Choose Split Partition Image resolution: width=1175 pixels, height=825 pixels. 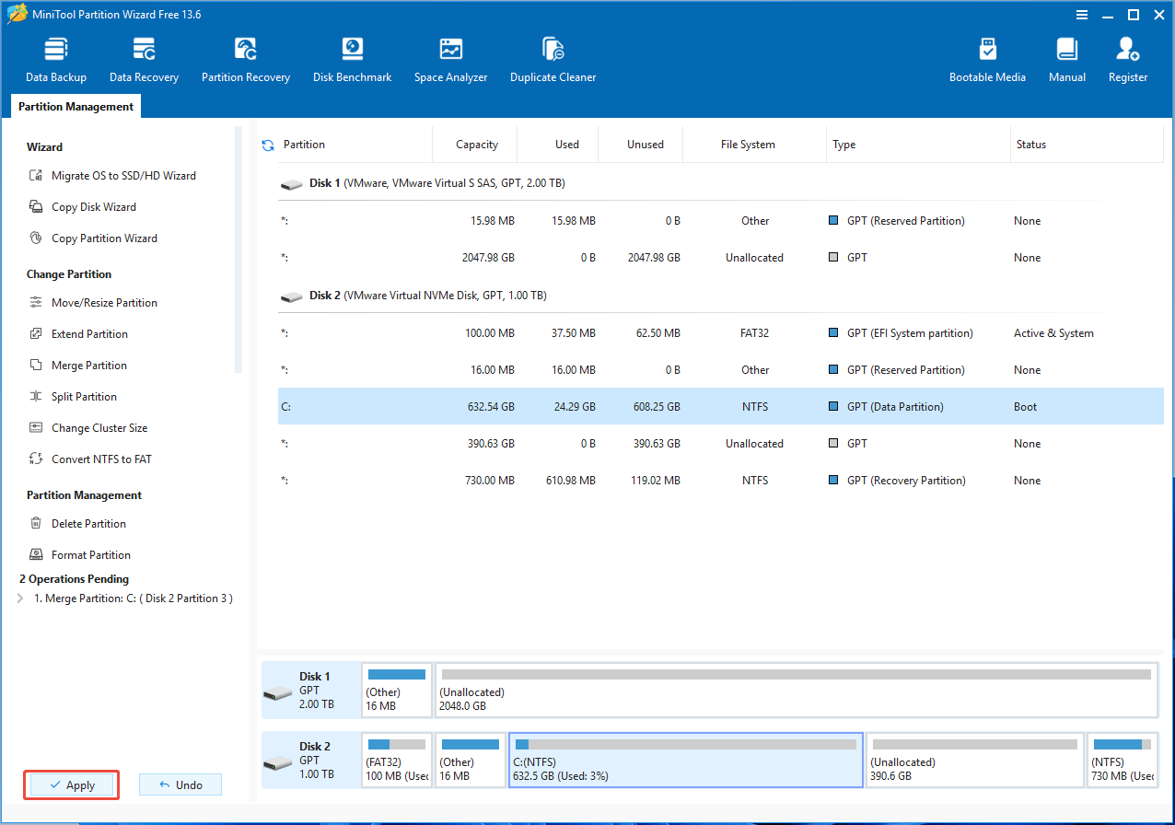tap(73, 397)
